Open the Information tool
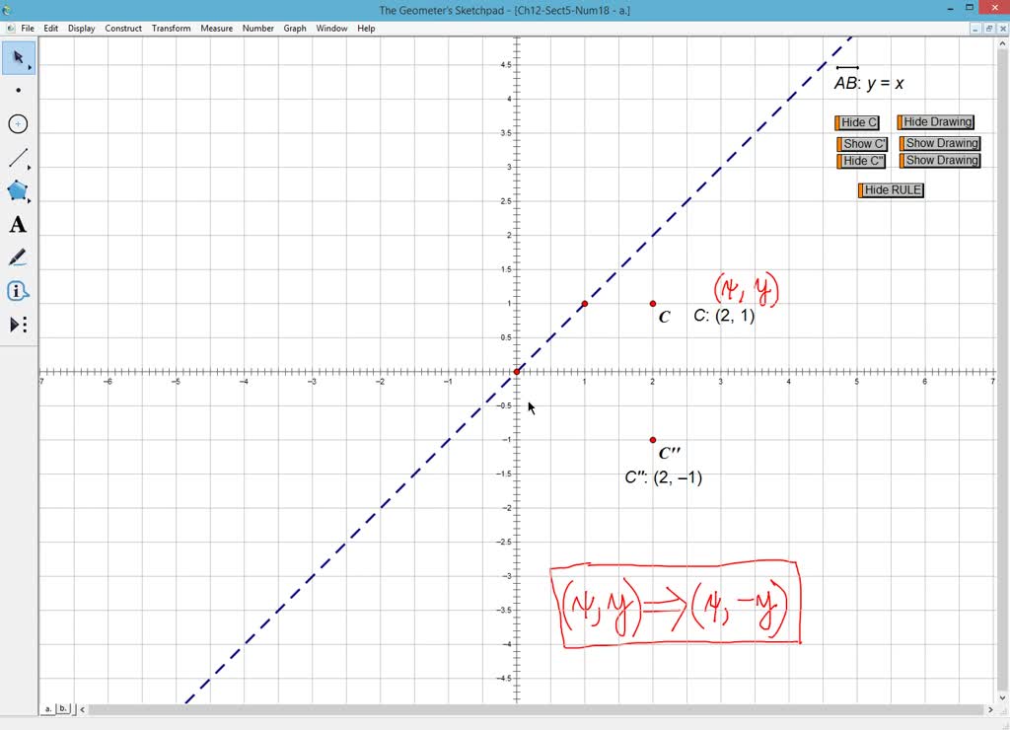 (x=18, y=290)
